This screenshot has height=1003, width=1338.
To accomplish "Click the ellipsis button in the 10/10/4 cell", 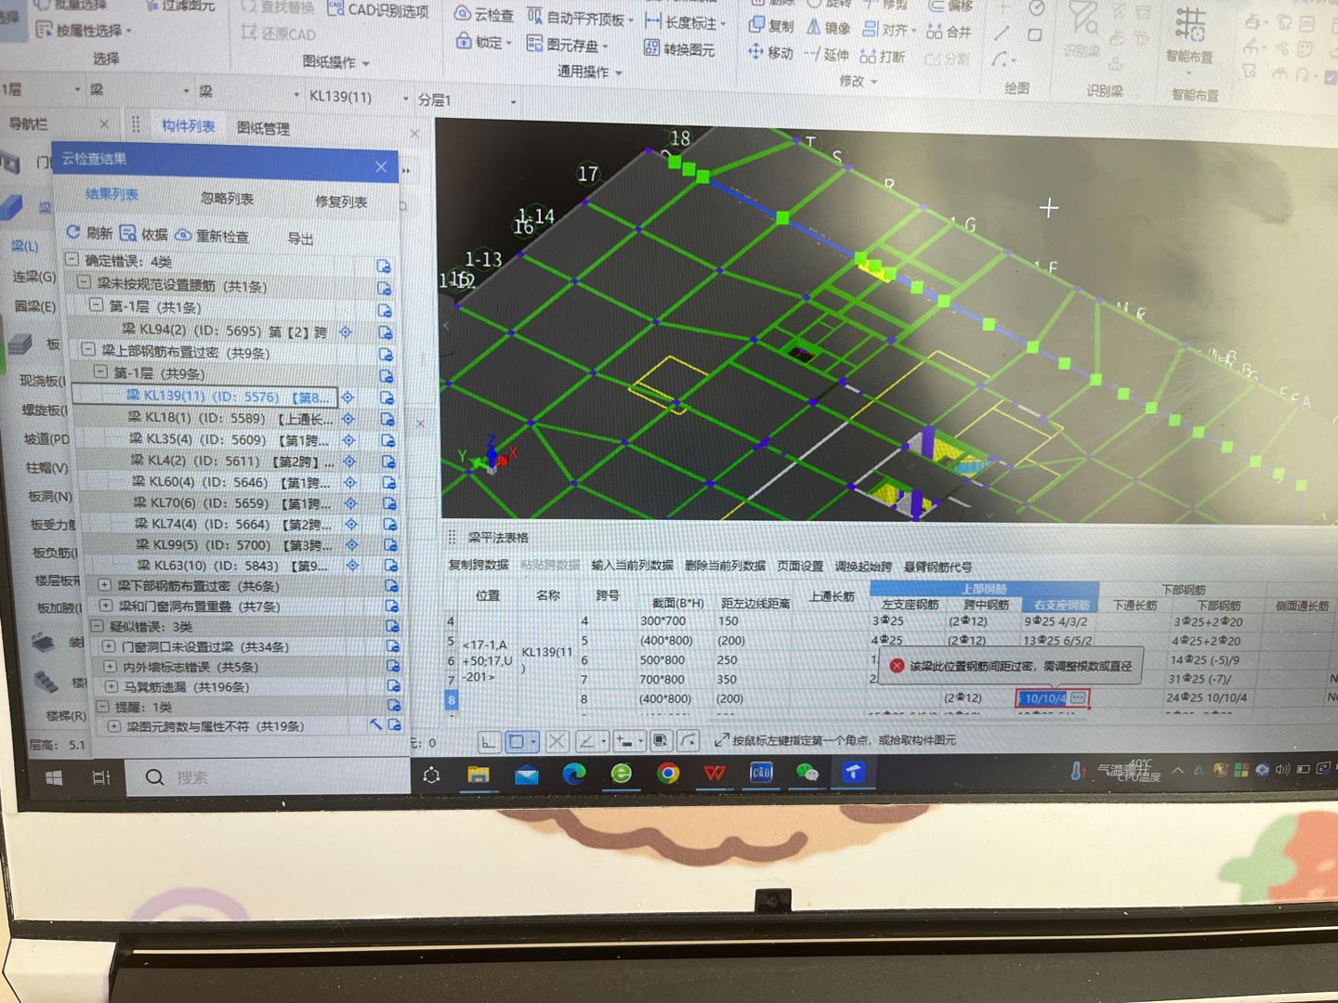I will (x=1078, y=697).
